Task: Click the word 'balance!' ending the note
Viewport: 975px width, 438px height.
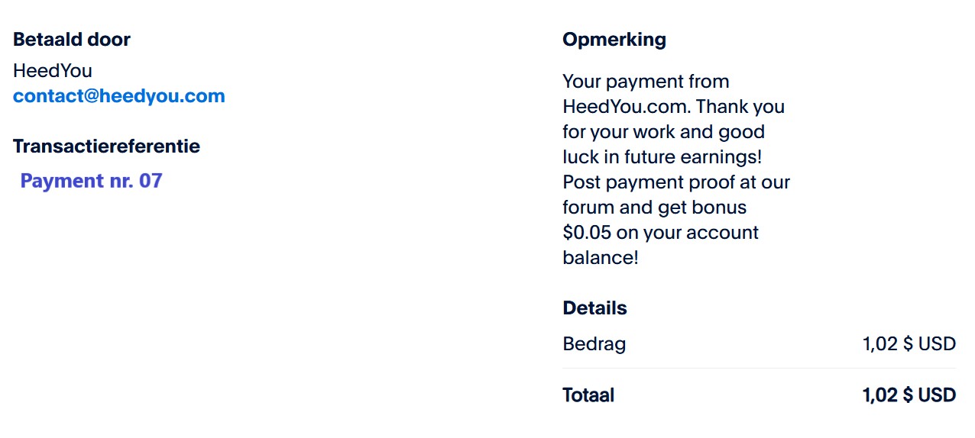Action: [600, 258]
